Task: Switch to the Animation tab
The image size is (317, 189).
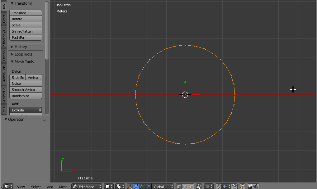Action: (x=4, y=95)
